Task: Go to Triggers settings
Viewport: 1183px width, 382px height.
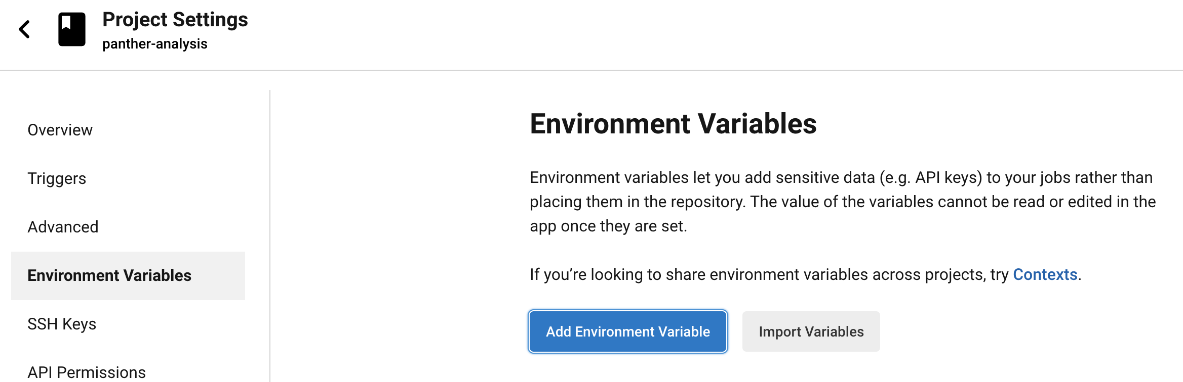Action: pyautogui.click(x=57, y=178)
